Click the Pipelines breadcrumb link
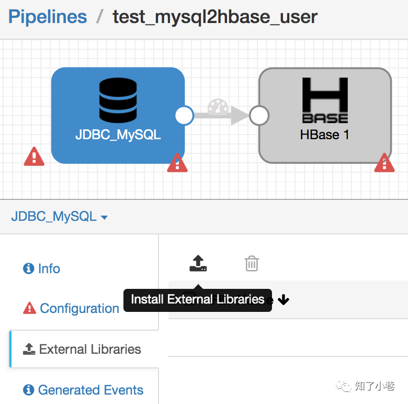The height and width of the screenshot is (404, 408). 48,17
